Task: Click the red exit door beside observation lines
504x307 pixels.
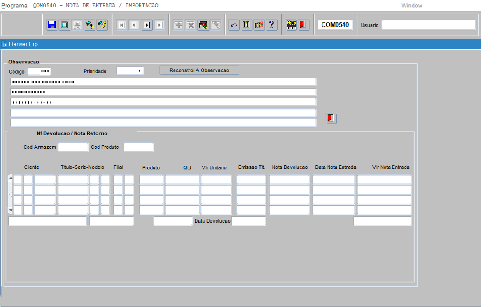Action: click(331, 119)
